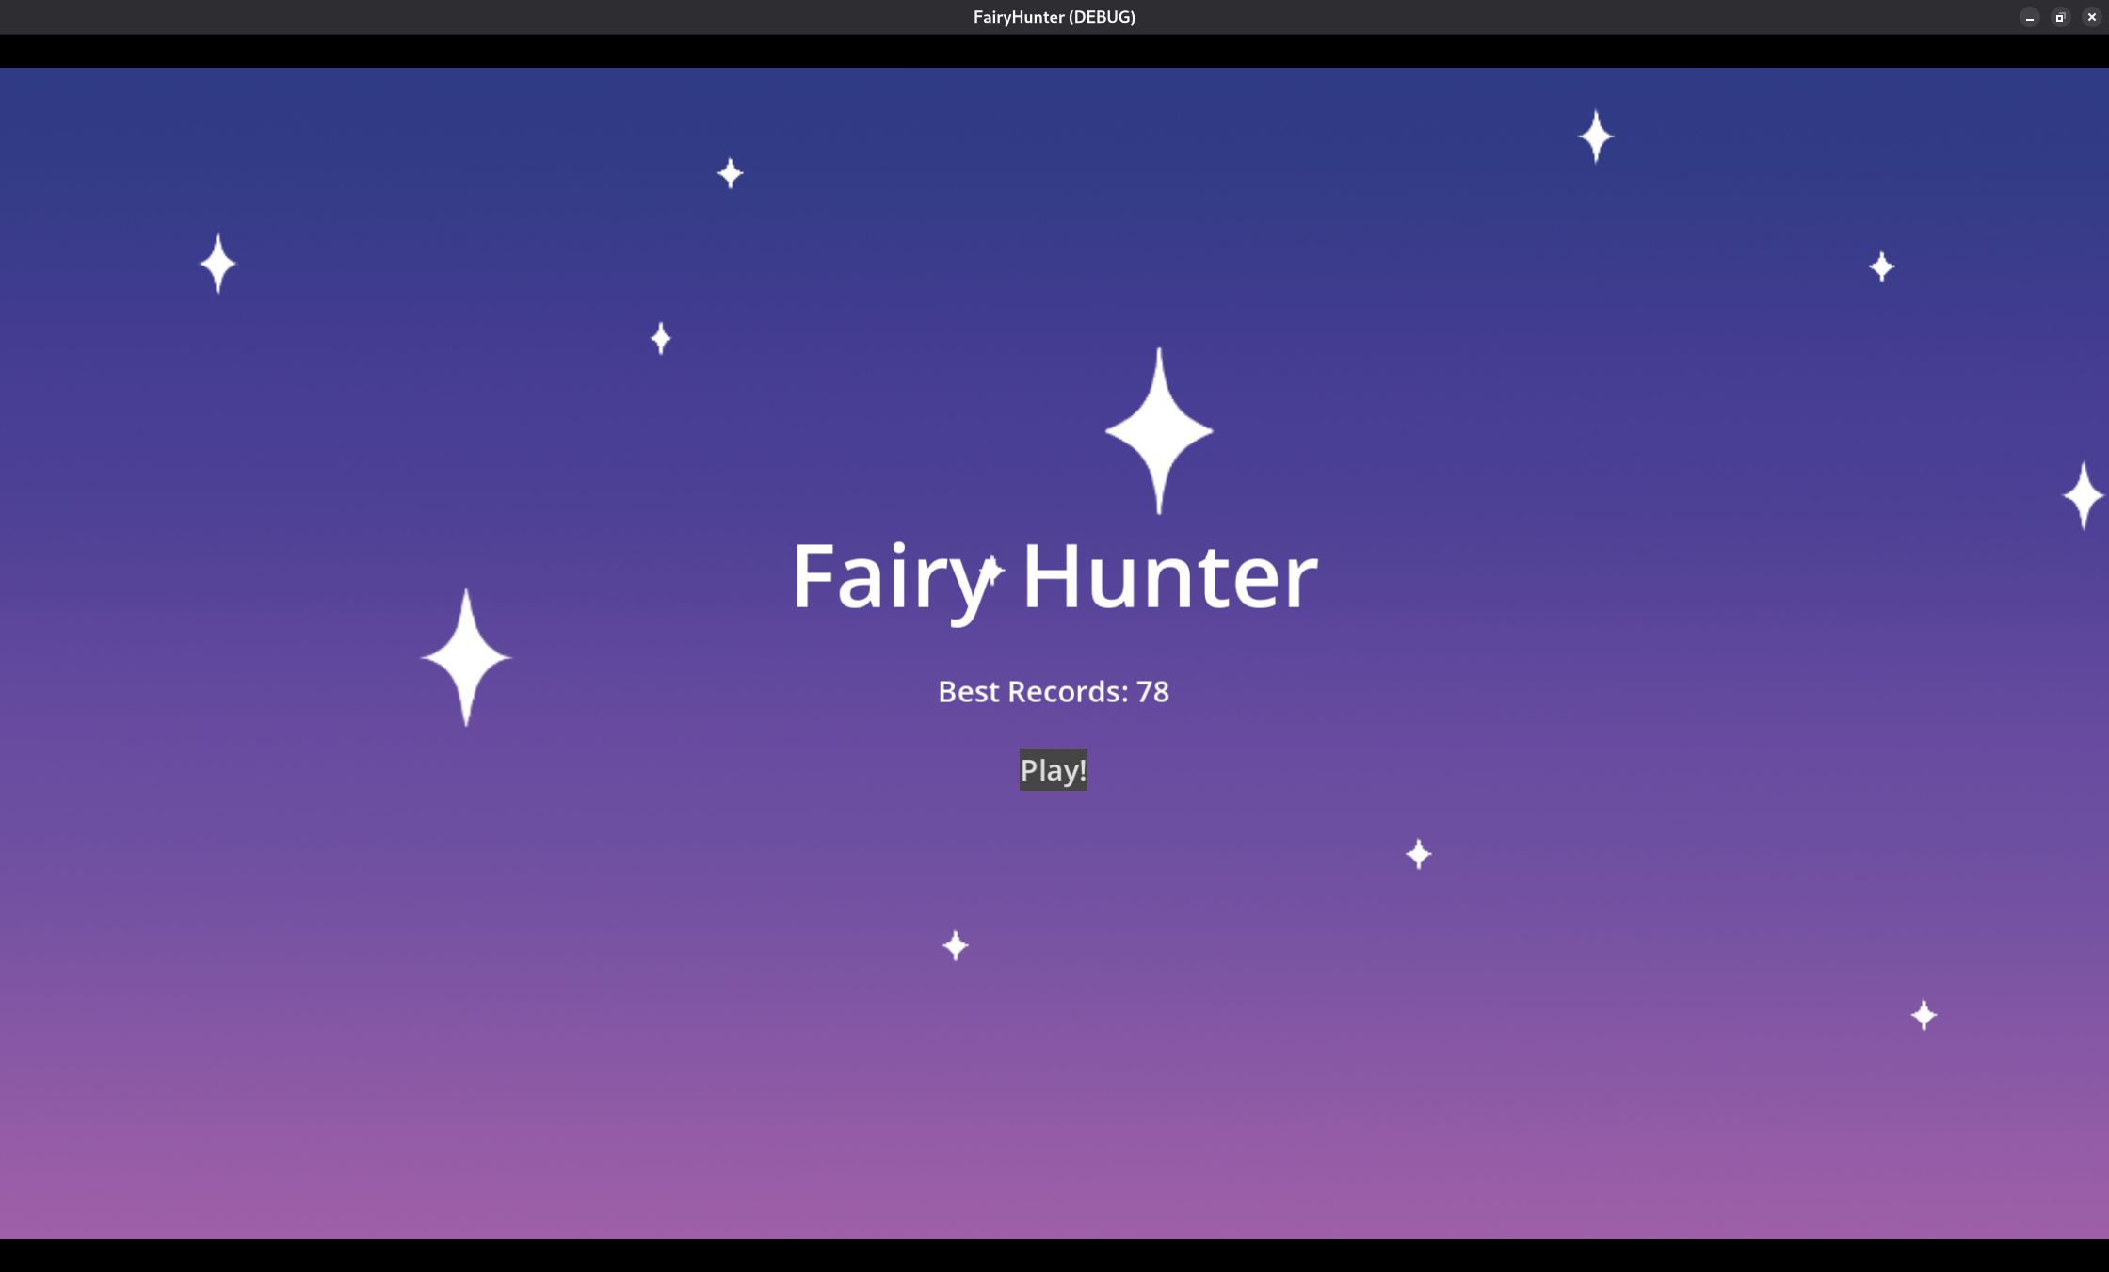The width and height of the screenshot is (2109, 1272).
Task: Click the star in the bottom-right area
Action: pyautogui.click(x=1924, y=1015)
